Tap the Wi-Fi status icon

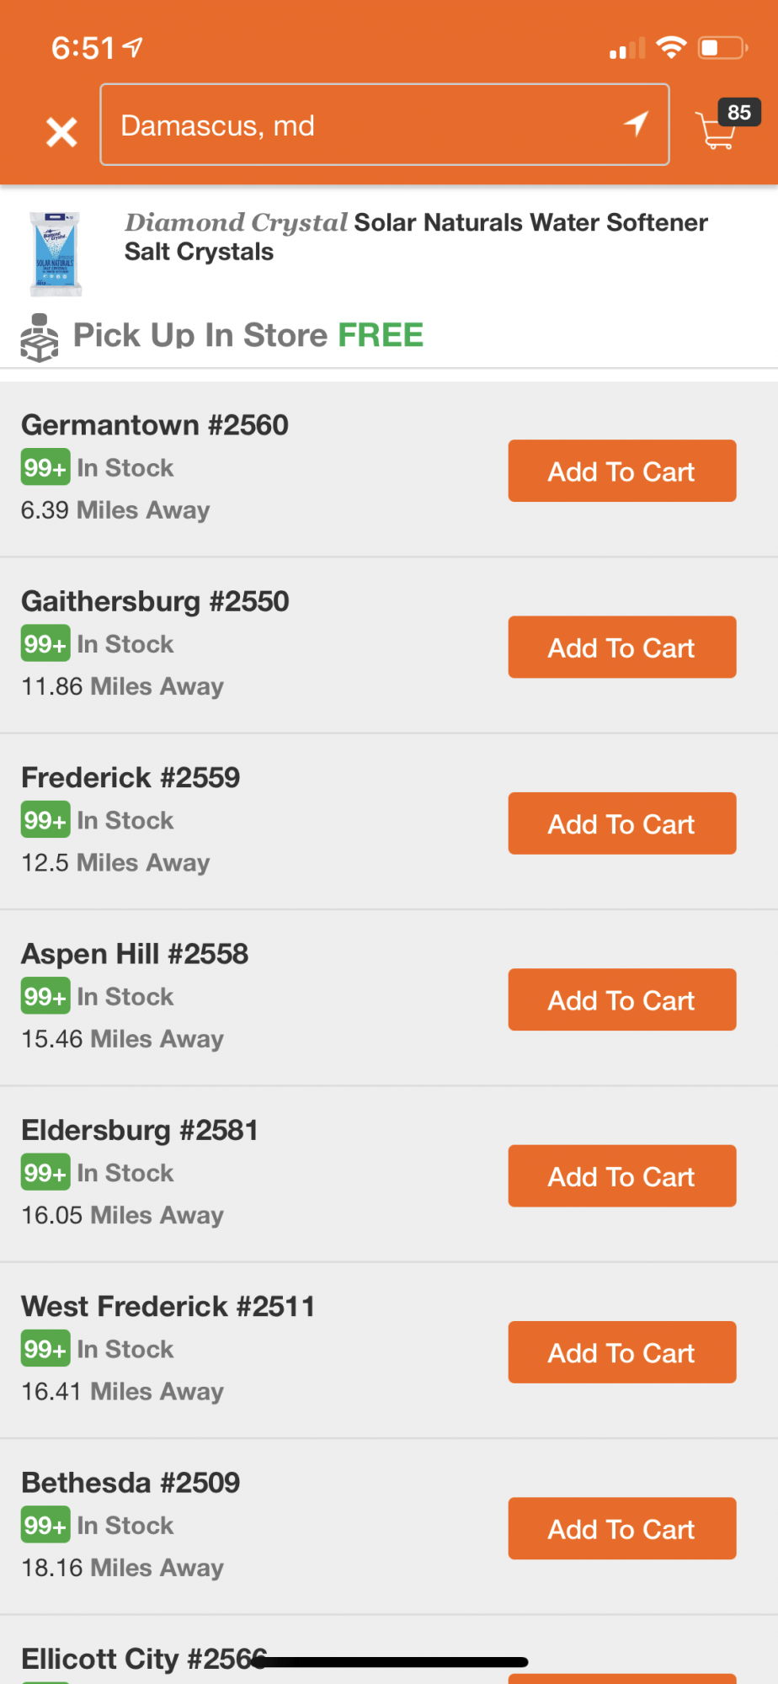point(670,48)
